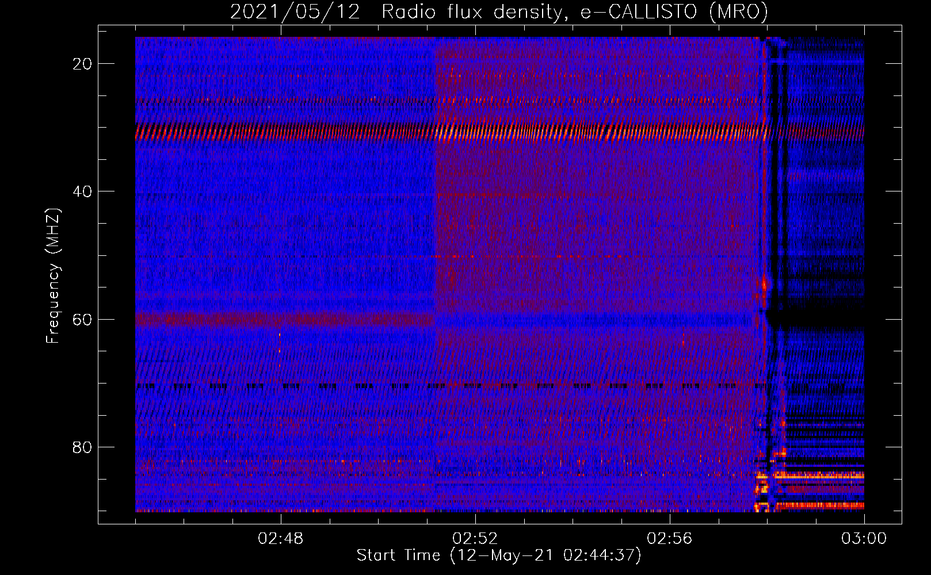Screen dimensions: 931x575
Task: Click the '03:00' time tick label
Action: pyautogui.click(x=864, y=539)
